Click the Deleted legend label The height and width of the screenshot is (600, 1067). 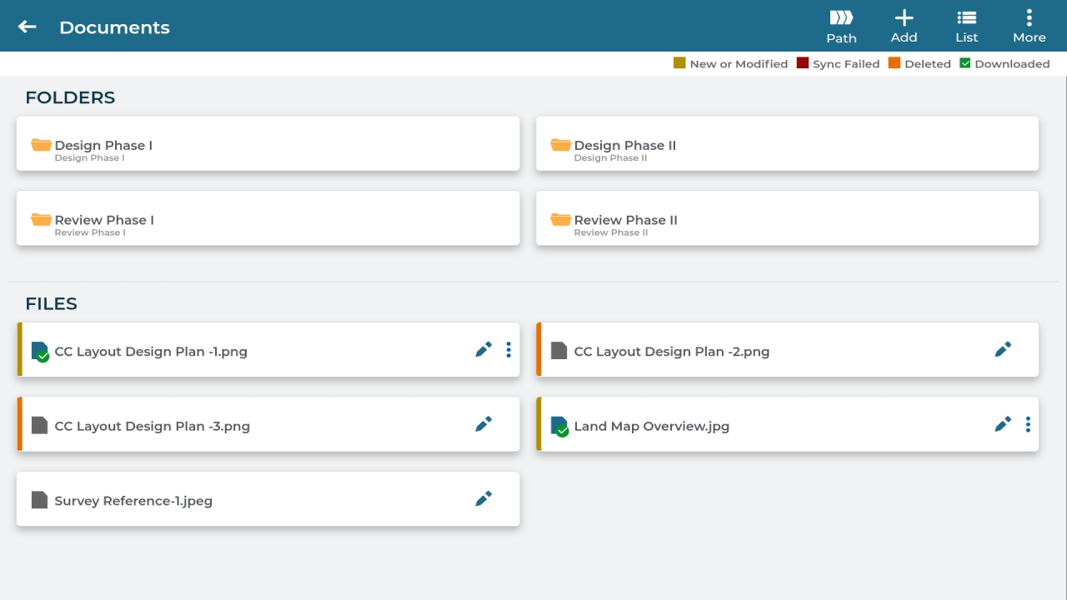tap(928, 64)
